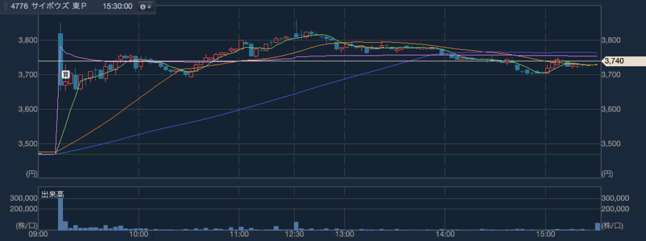Click the left (円) unit label
This screenshot has width=646, height=241.
(32, 173)
